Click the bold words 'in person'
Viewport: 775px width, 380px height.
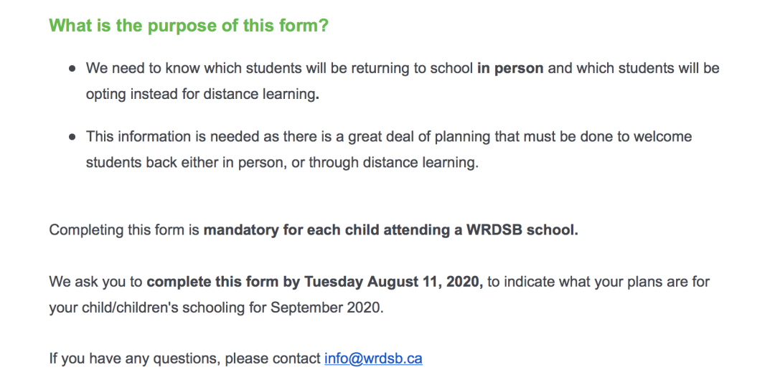(510, 68)
